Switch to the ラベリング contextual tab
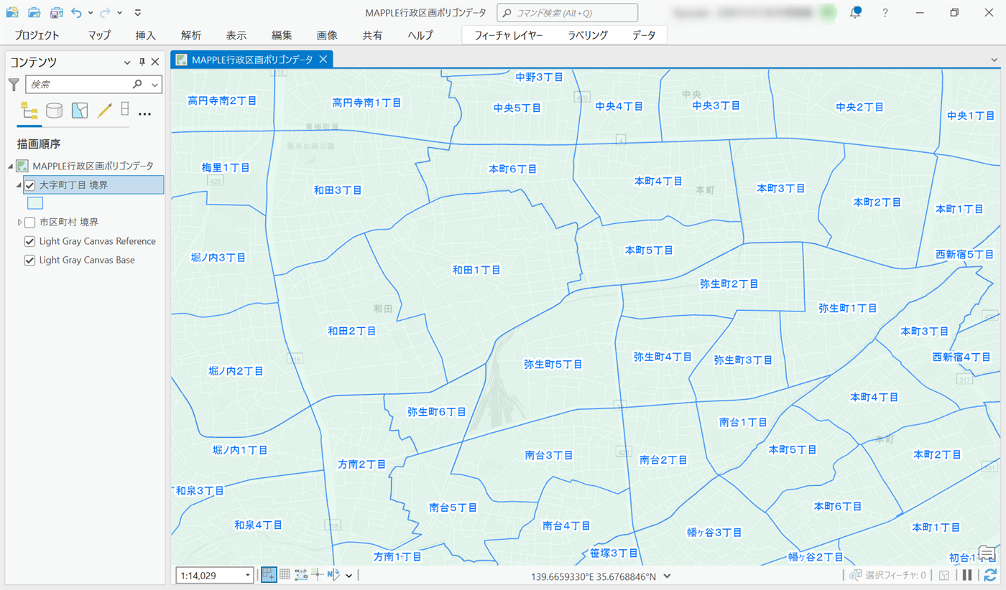1006x590 pixels. (x=587, y=35)
